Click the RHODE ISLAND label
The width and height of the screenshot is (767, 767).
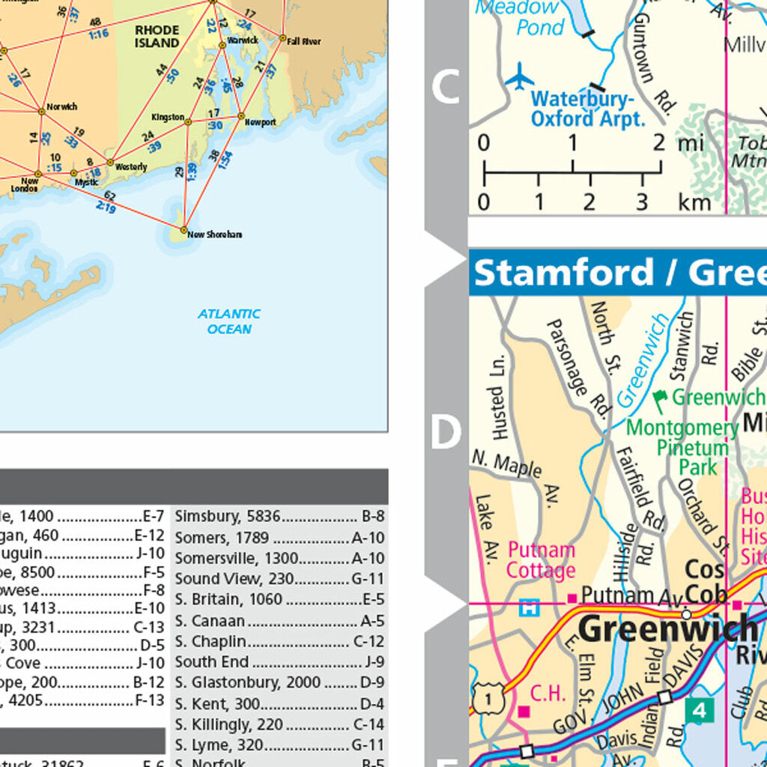click(x=157, y=37)
